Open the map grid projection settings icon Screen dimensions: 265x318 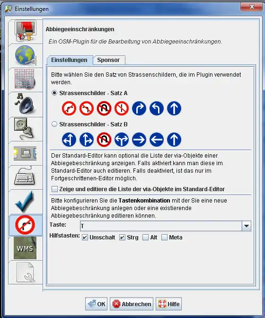(x=25, y=79)
